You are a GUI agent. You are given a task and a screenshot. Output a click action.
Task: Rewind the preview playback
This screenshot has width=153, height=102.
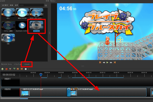click(104, 63)
